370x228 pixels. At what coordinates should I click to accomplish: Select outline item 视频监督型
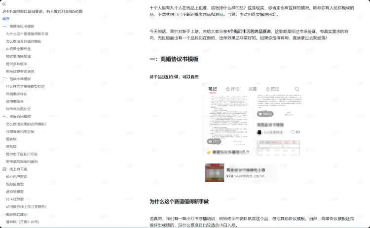(15, 185)
